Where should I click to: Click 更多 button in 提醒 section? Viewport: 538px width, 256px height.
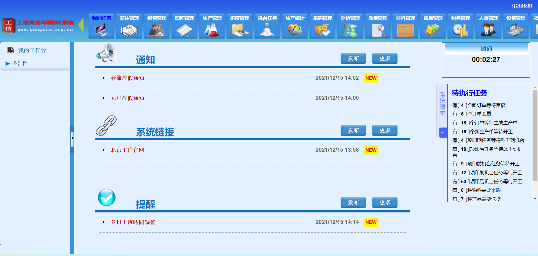pos(385,203)
